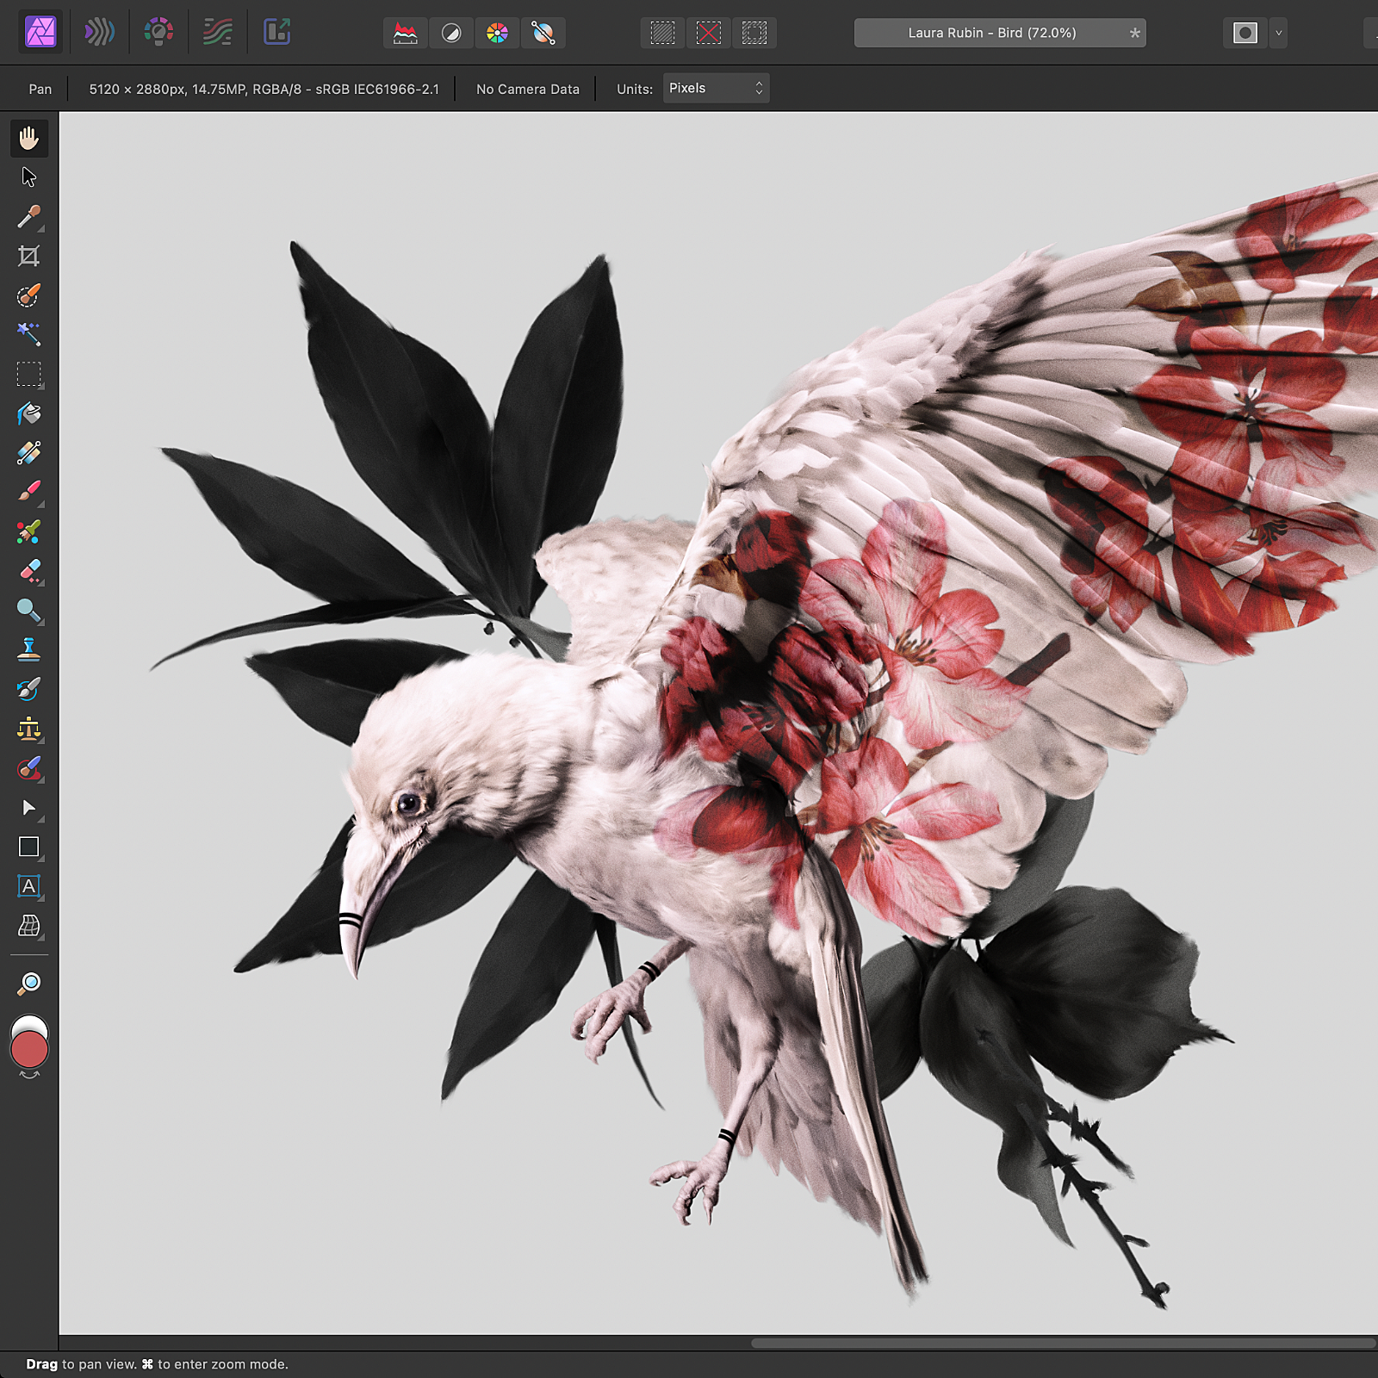Toggle the Quick Mask button
This screenshot has width=1378, height=1378.
point(1245,33)
